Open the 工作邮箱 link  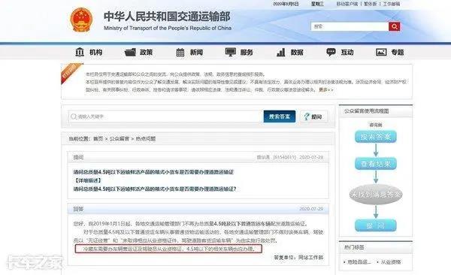[x=392, y=4]
